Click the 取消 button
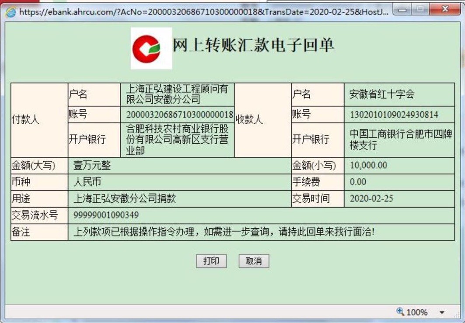Image resolution: width=465 pixels, height=323 pixels. click(x=254, y=261)
